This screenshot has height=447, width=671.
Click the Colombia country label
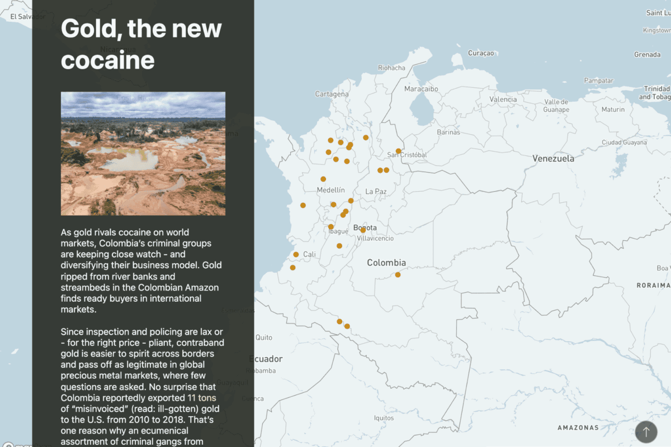tap(386, 263)
